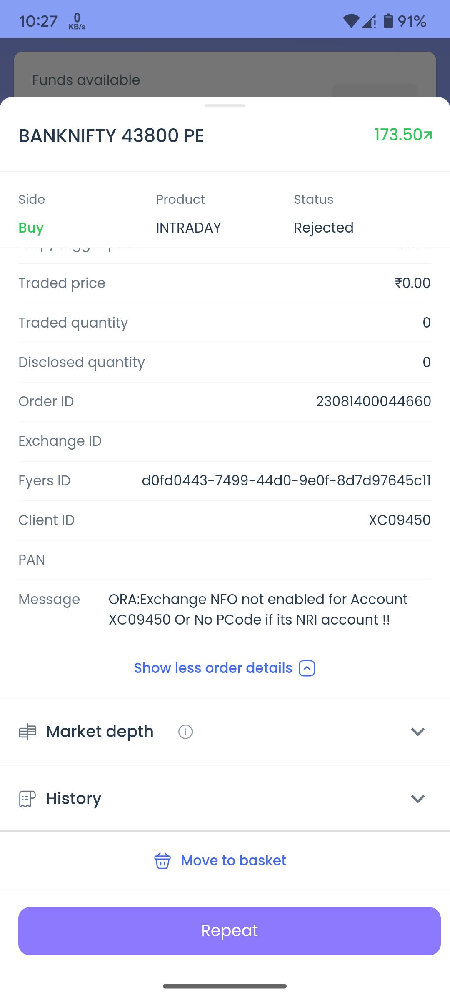Viewport: 450px width, 1000px height.
Task: Tap the Wi-Fi signal icon
Action: pos(351,21)
